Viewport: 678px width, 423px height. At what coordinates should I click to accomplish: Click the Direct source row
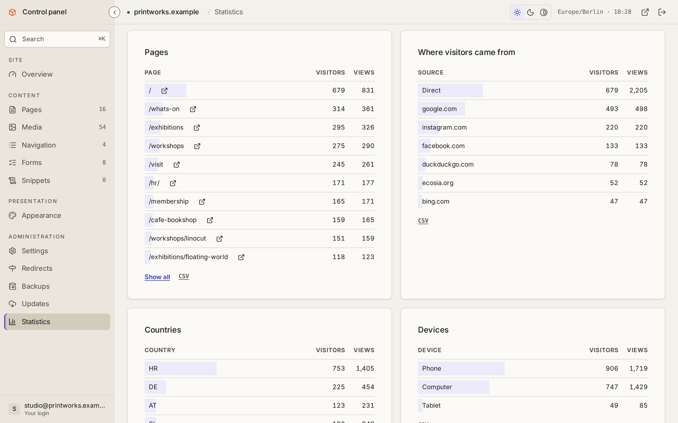(x=533, y=90)
